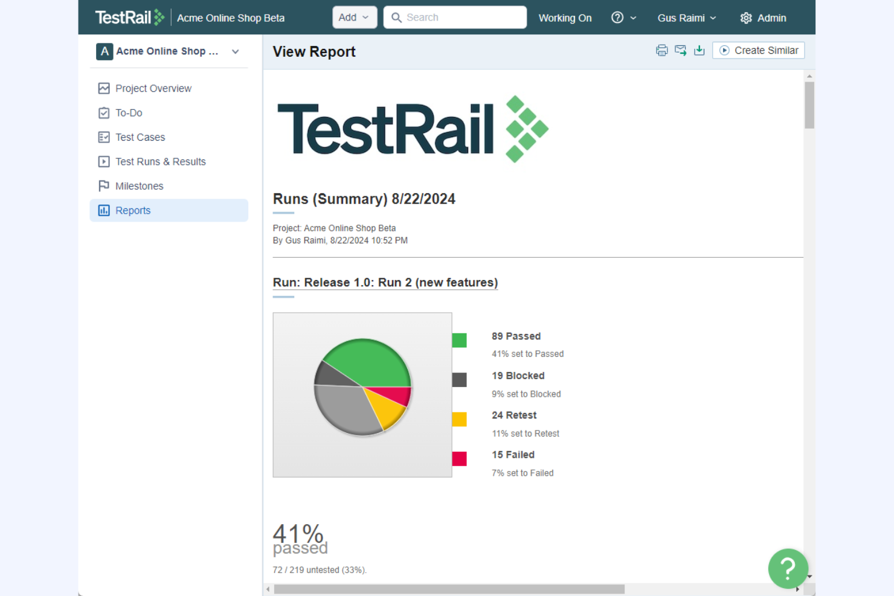Click the download report icon
Image resolution: width=894 pixels, height=596 pixels.
pyautogui.click(x=699, y=50)
